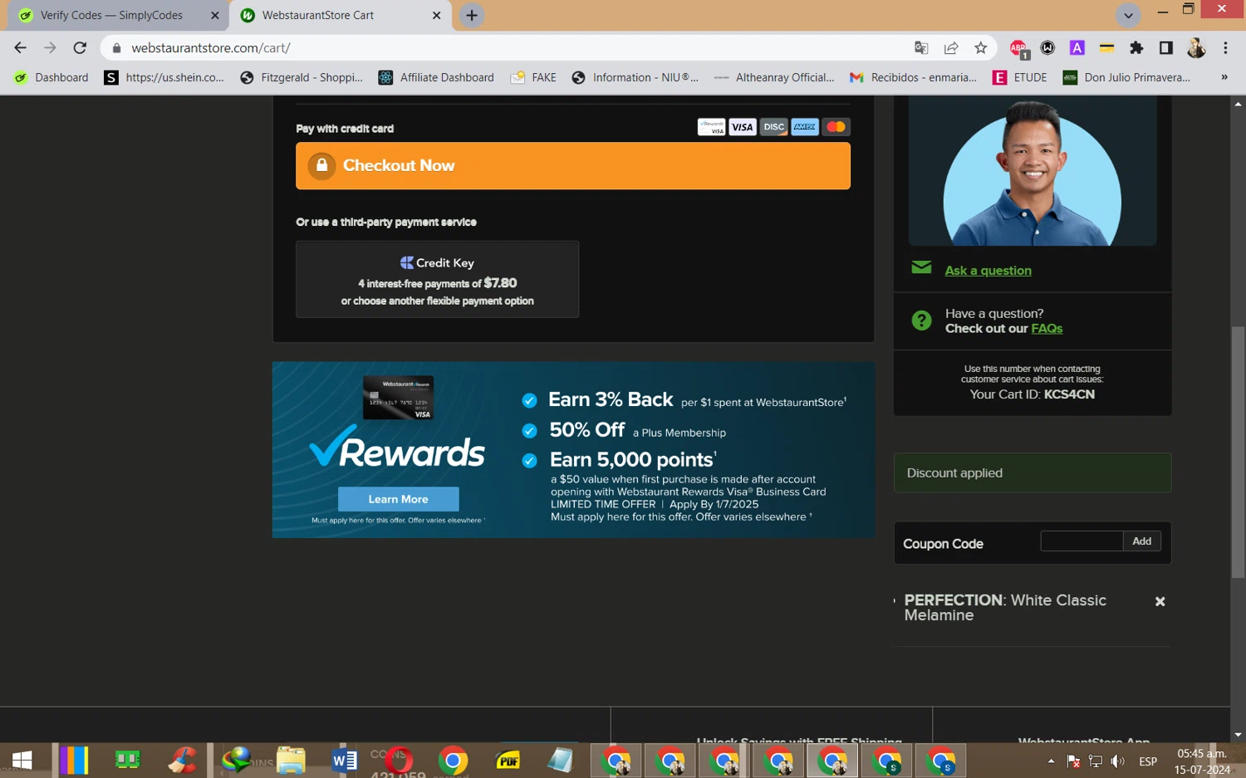The height and width of the screenshot is (778, 1246).
Task: Close the Verify Codes tab
Action: [214, 15]
